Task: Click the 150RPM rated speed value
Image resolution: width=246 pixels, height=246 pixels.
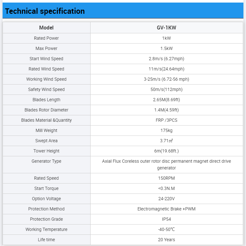Action: [x=166, y=178]
